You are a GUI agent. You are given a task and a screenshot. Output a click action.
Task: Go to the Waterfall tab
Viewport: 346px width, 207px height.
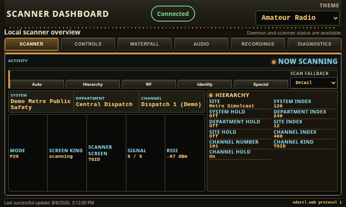[144, 44]
